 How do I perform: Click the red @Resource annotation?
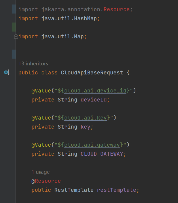(x=46, y=181)
